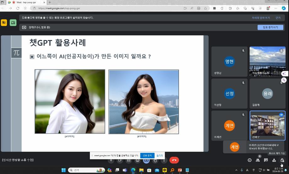Click the browser home icon

(25, 8)
